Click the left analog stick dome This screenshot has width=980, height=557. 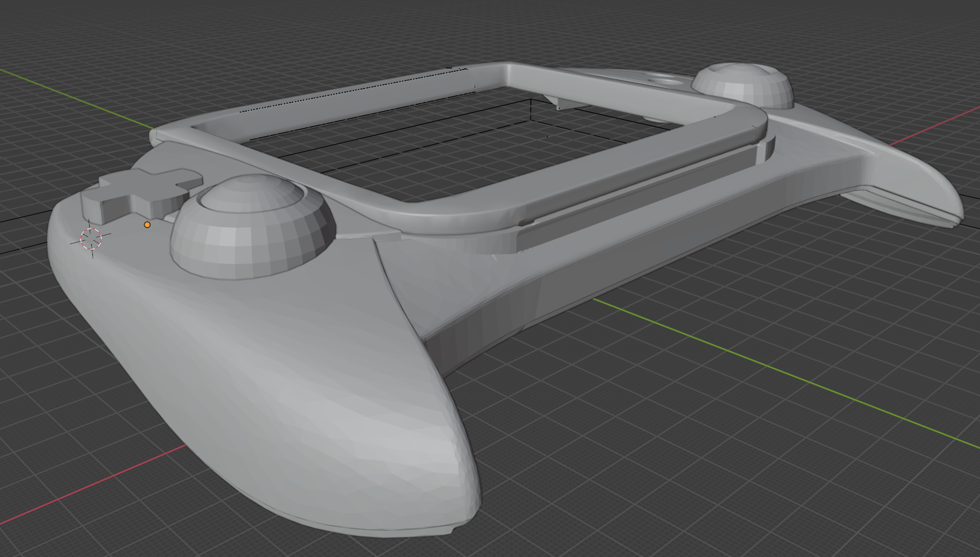click(x=253, y=227)
